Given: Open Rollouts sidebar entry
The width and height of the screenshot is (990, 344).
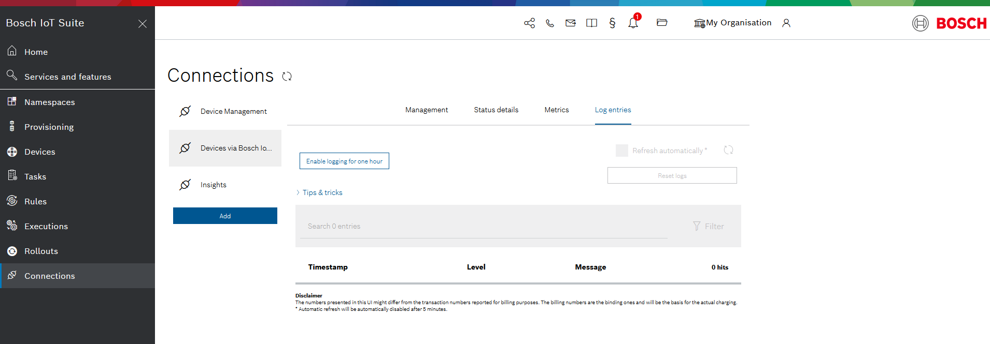Looking at the screenshot, I should [77, 251].
